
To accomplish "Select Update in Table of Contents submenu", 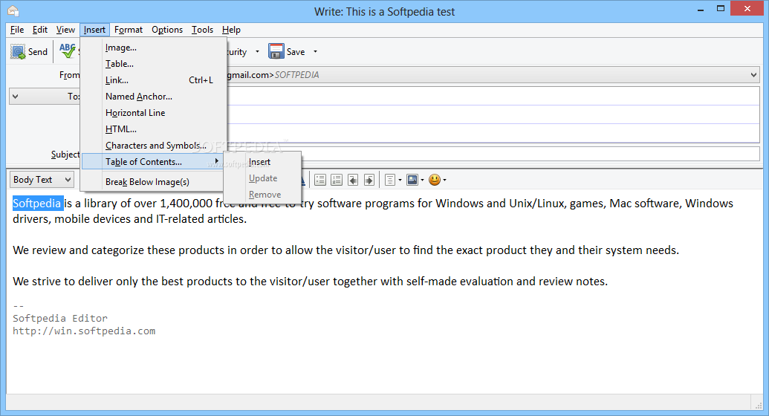I will pyautogui.click(x=262, y=178).
